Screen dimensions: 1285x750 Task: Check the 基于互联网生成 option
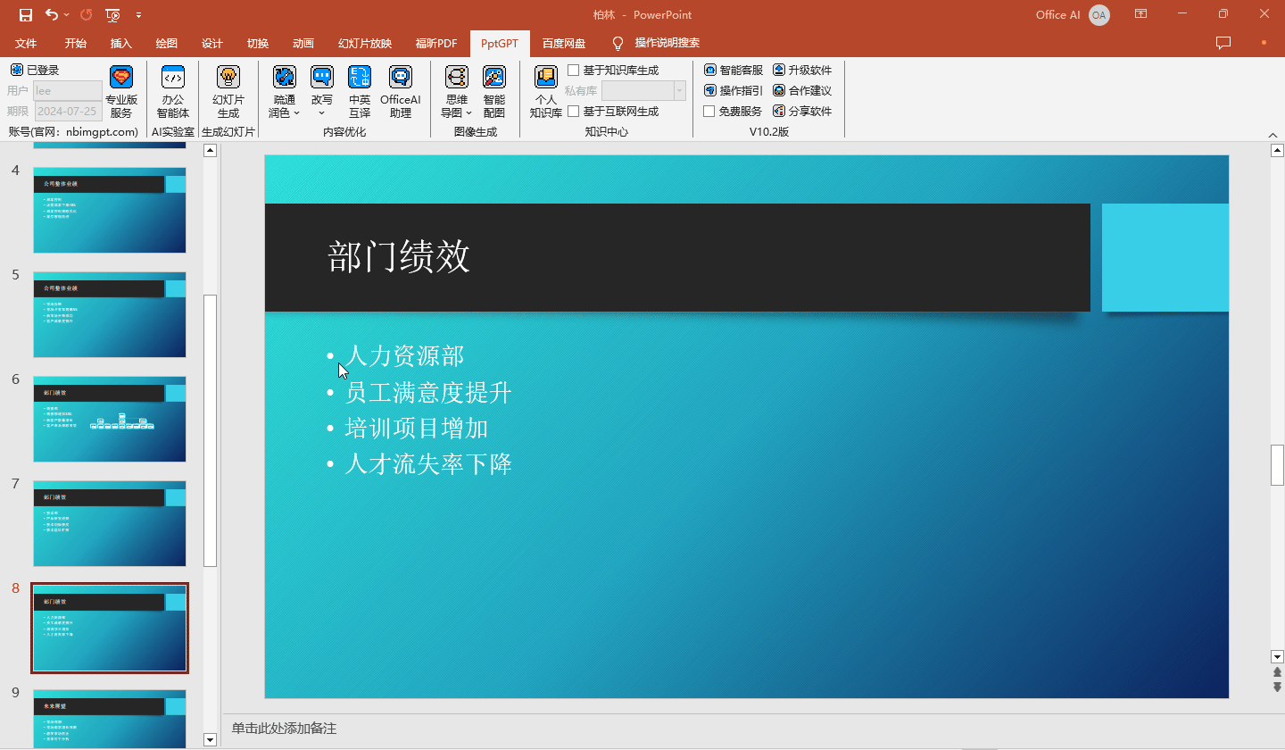574,112
